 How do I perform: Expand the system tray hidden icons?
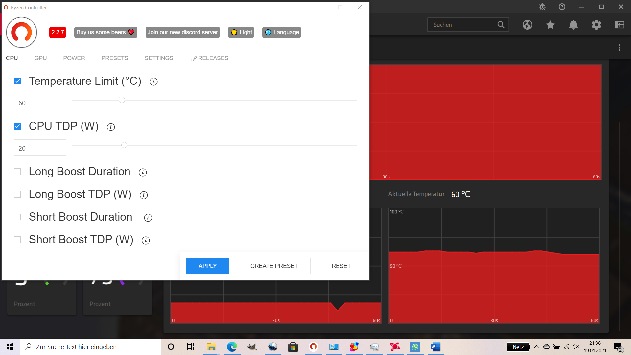[536, 347]
